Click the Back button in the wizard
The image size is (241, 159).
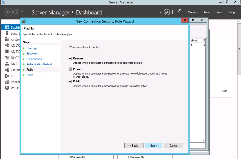click(x=134, y=145)
